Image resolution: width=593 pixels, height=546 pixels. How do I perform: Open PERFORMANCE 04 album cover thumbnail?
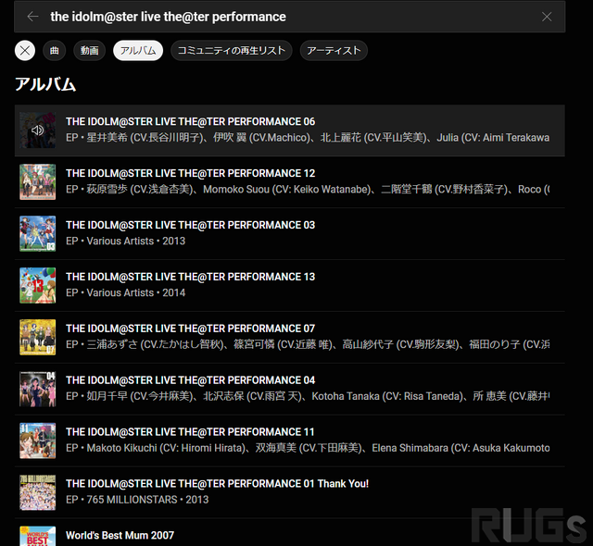pyautogui.click(x=38, y=390)
